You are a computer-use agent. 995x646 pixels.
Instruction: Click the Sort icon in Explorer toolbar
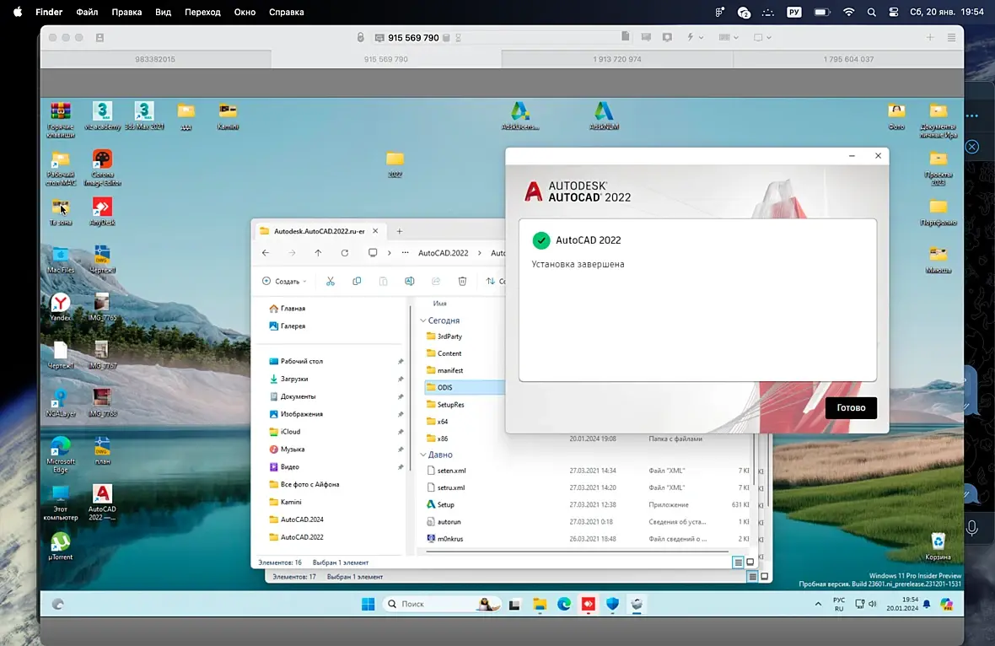tap(491, 281)
